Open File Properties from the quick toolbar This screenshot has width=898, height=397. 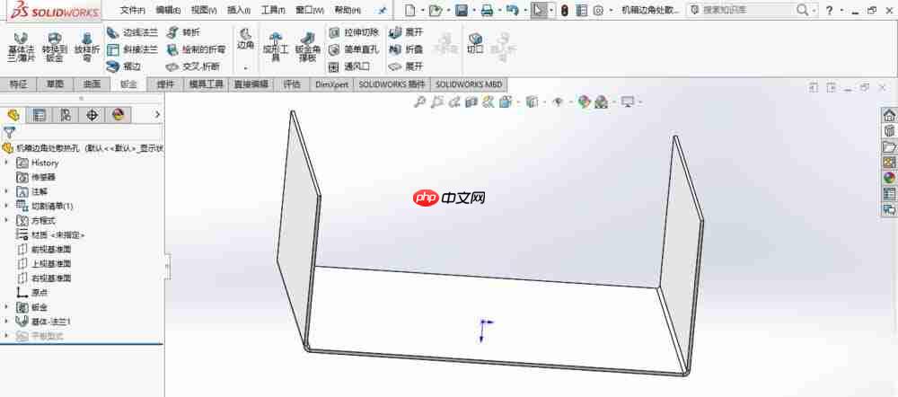(582, 10)
